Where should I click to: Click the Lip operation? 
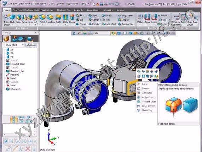(80, 20)
